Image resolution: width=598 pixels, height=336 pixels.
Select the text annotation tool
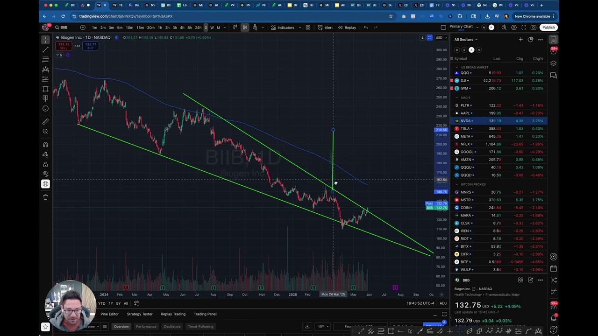point(45,98)
